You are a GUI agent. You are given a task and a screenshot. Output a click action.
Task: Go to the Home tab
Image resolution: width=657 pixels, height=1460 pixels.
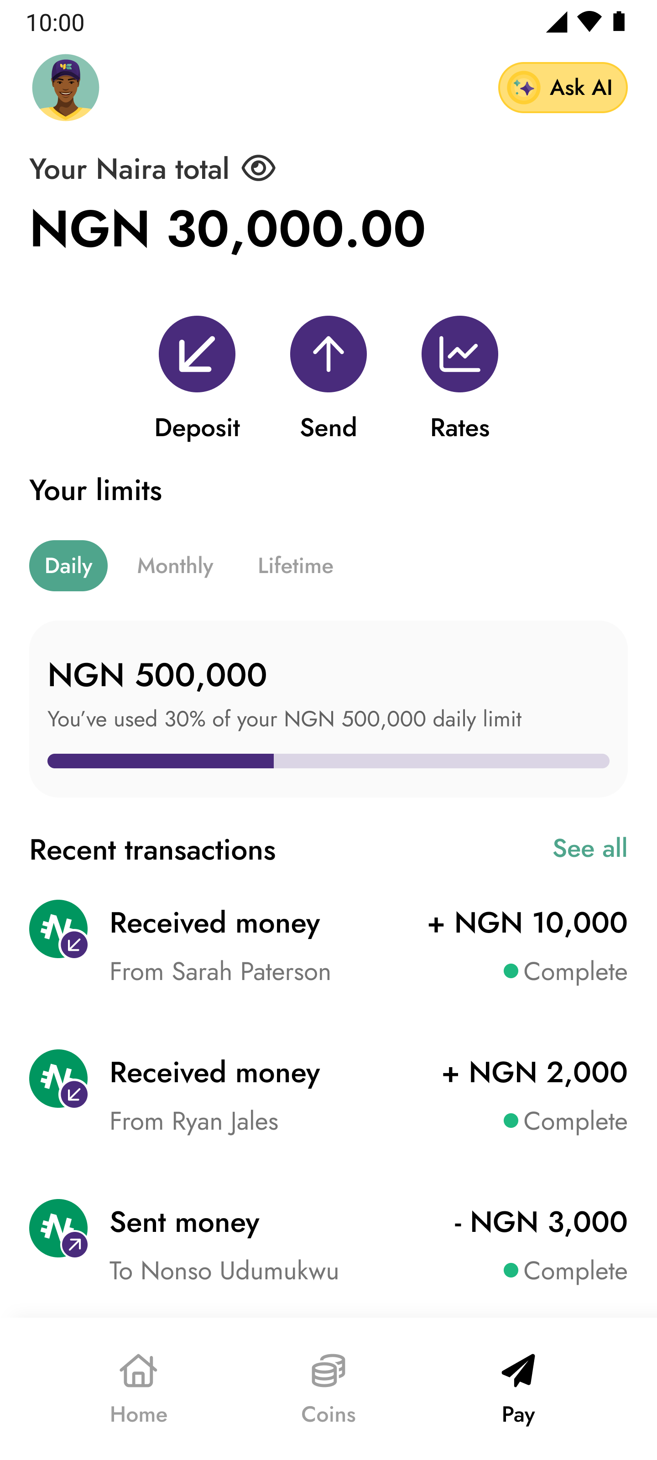139,1388
